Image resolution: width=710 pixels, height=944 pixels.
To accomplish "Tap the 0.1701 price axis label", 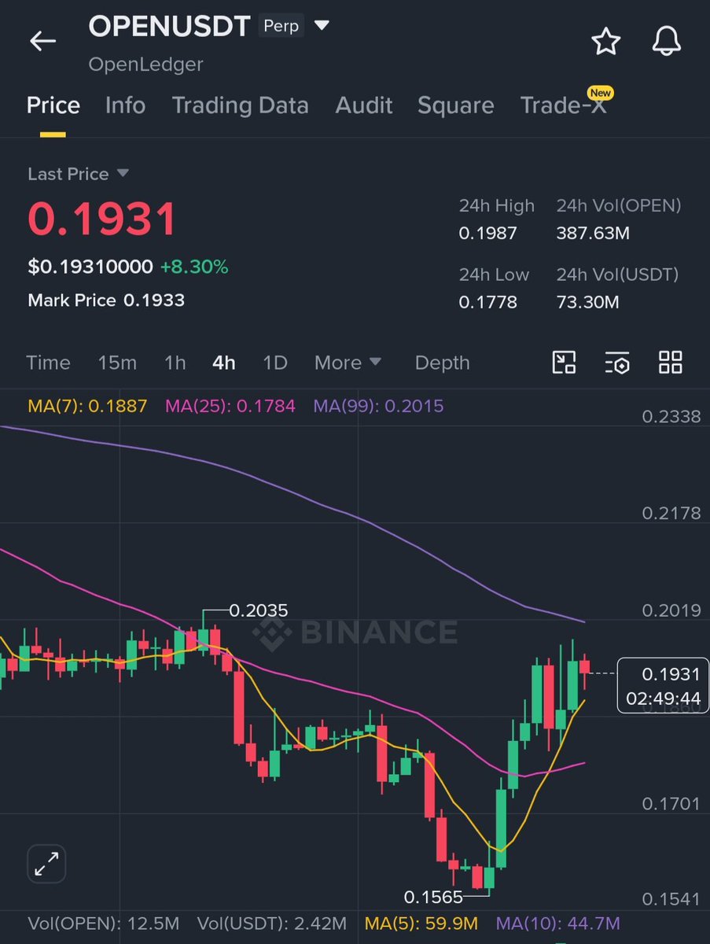I will [x=671, y=804].
